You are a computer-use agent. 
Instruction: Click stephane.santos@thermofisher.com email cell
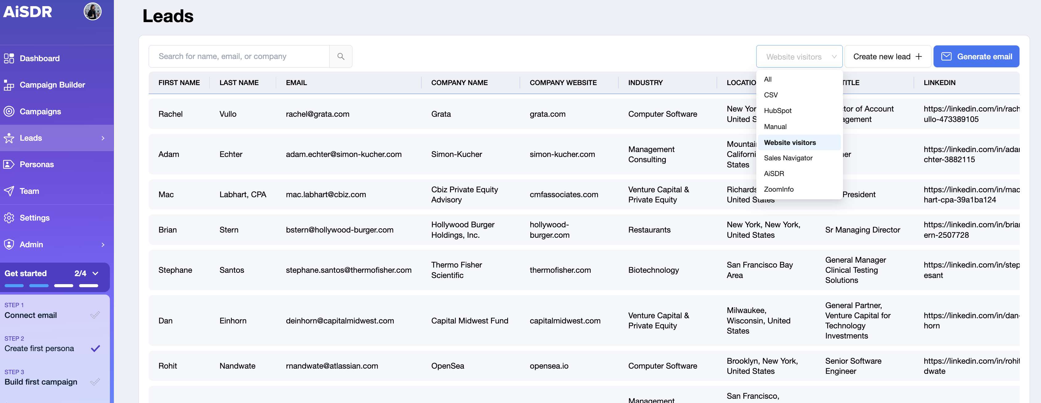click(x=348, y=270)
